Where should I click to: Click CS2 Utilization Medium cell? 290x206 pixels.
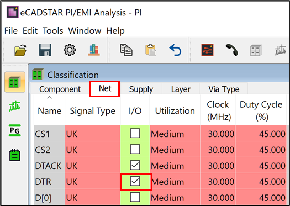coord(175,150)
